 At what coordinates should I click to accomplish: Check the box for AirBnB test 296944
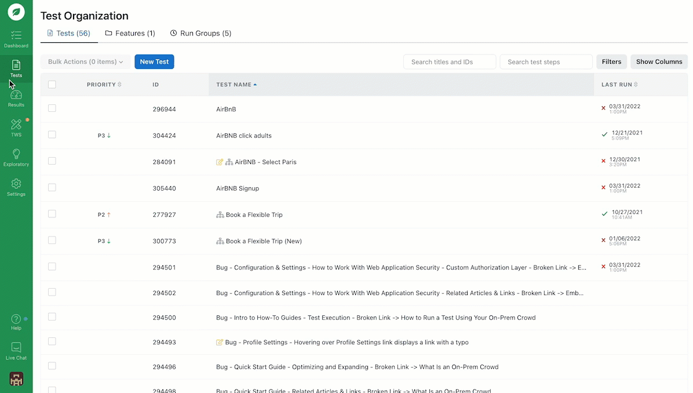point(52,108)
